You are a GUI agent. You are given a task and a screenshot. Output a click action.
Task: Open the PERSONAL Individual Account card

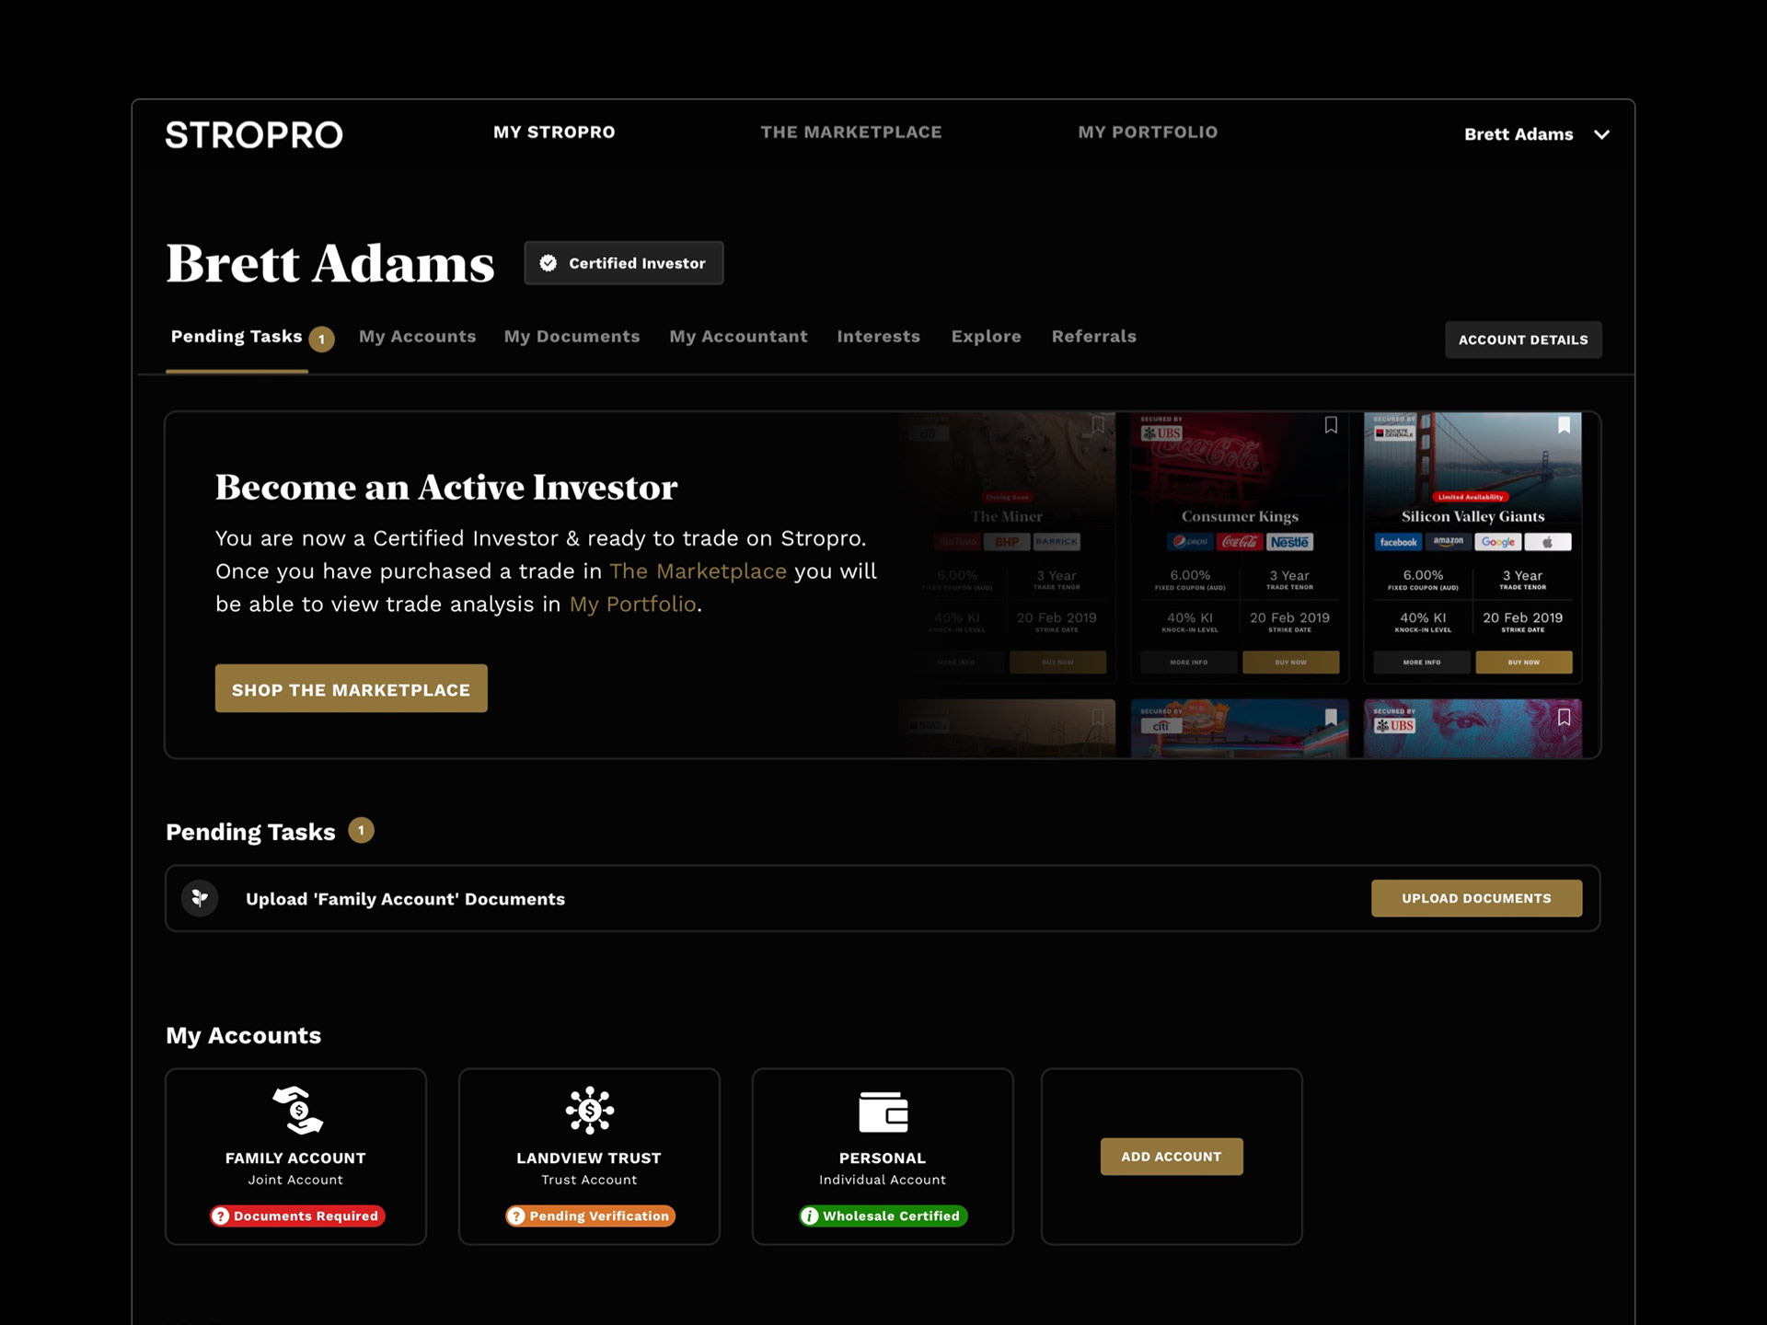[x=883, y=1157]
